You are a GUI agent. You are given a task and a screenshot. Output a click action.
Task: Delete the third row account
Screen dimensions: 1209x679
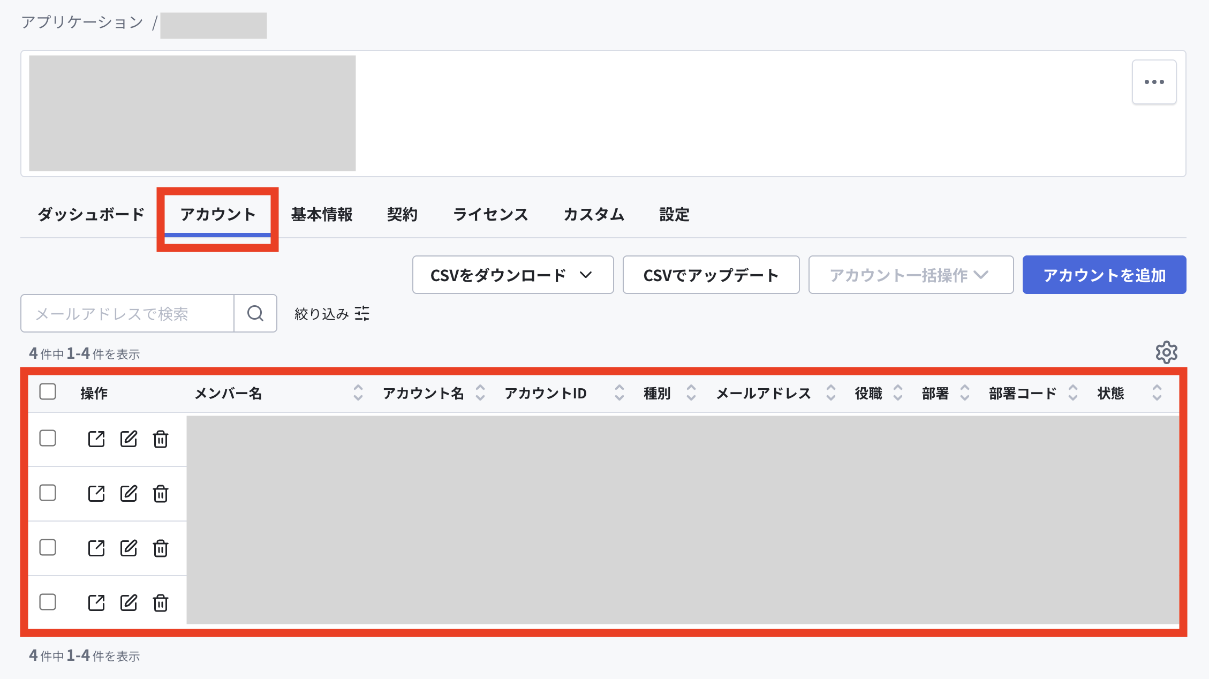161,548
